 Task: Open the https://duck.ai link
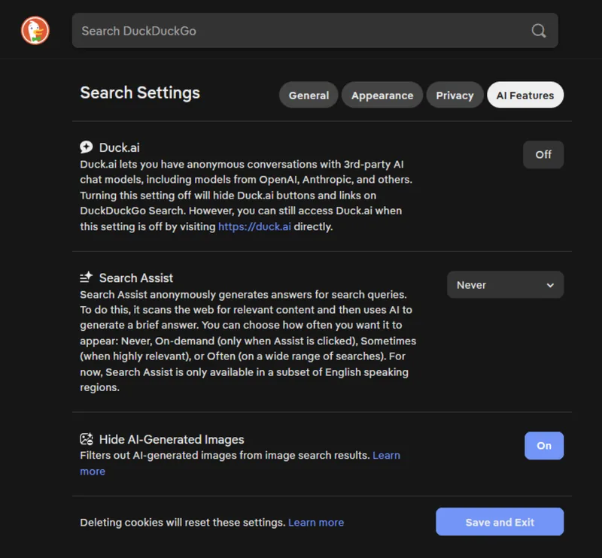pos(254,227)
